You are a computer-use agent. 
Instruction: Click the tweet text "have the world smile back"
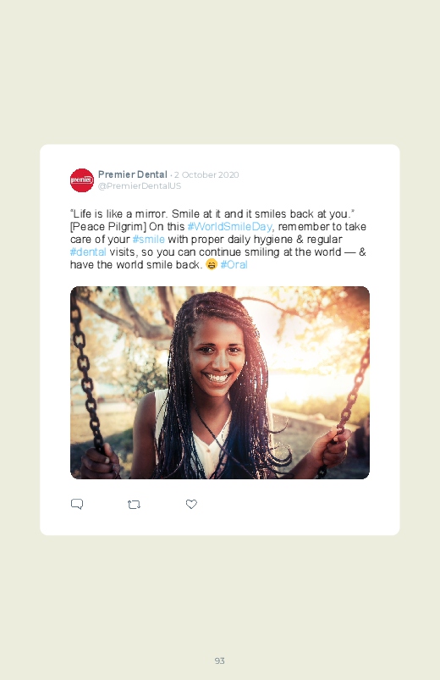pyautogui.click(x=135, y=264)
